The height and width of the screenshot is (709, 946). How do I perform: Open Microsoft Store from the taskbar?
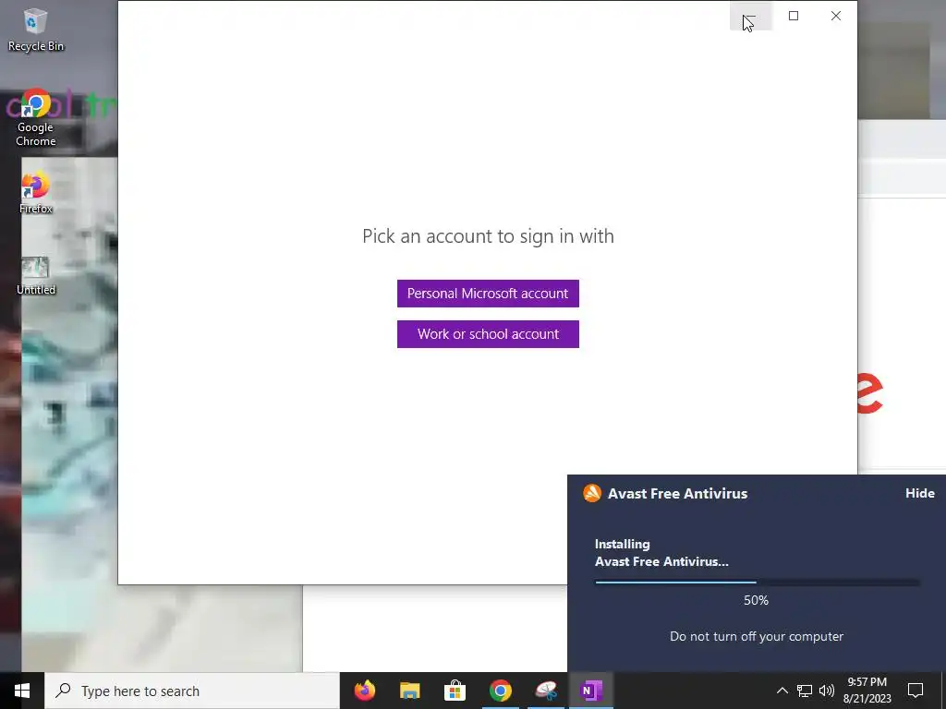click(x=455, y=691)
